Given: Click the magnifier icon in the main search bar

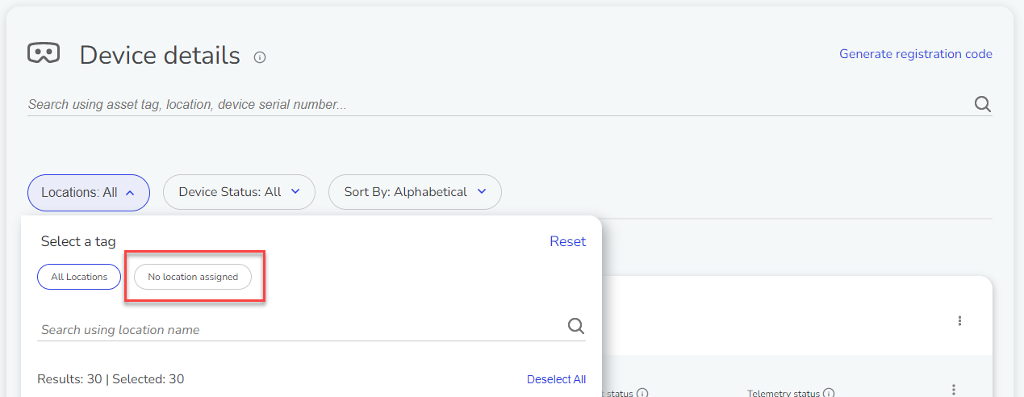Looking at the screenshot, I should [x=982, y=104].
